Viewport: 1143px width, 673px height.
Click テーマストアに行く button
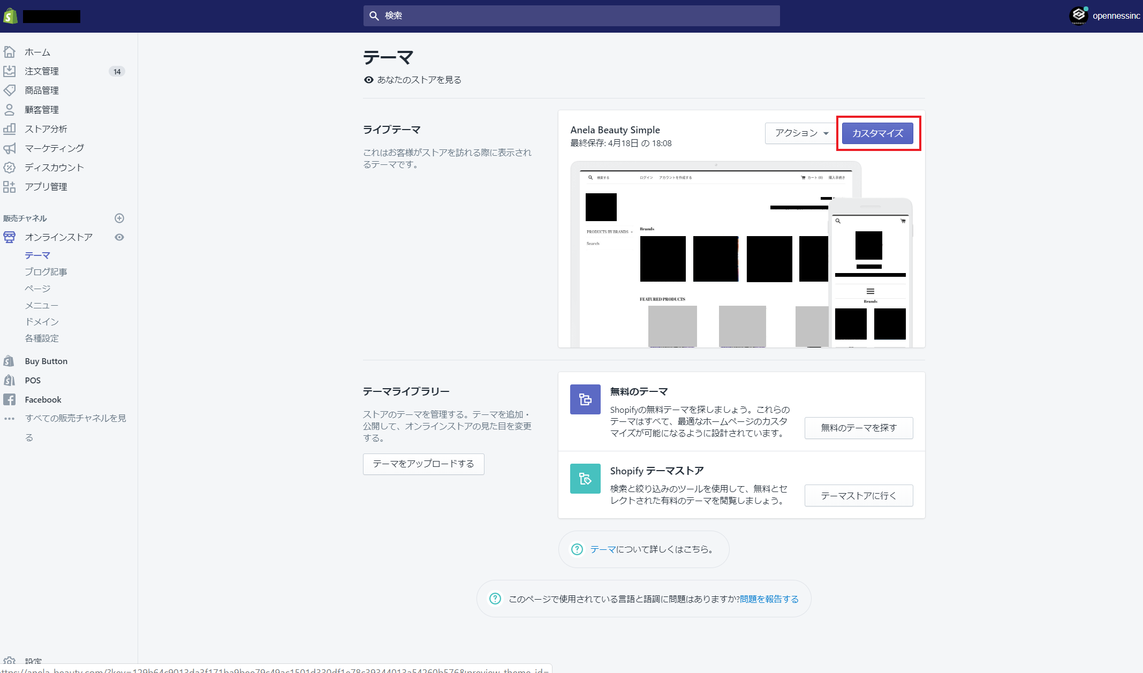[x=859, y=496]
